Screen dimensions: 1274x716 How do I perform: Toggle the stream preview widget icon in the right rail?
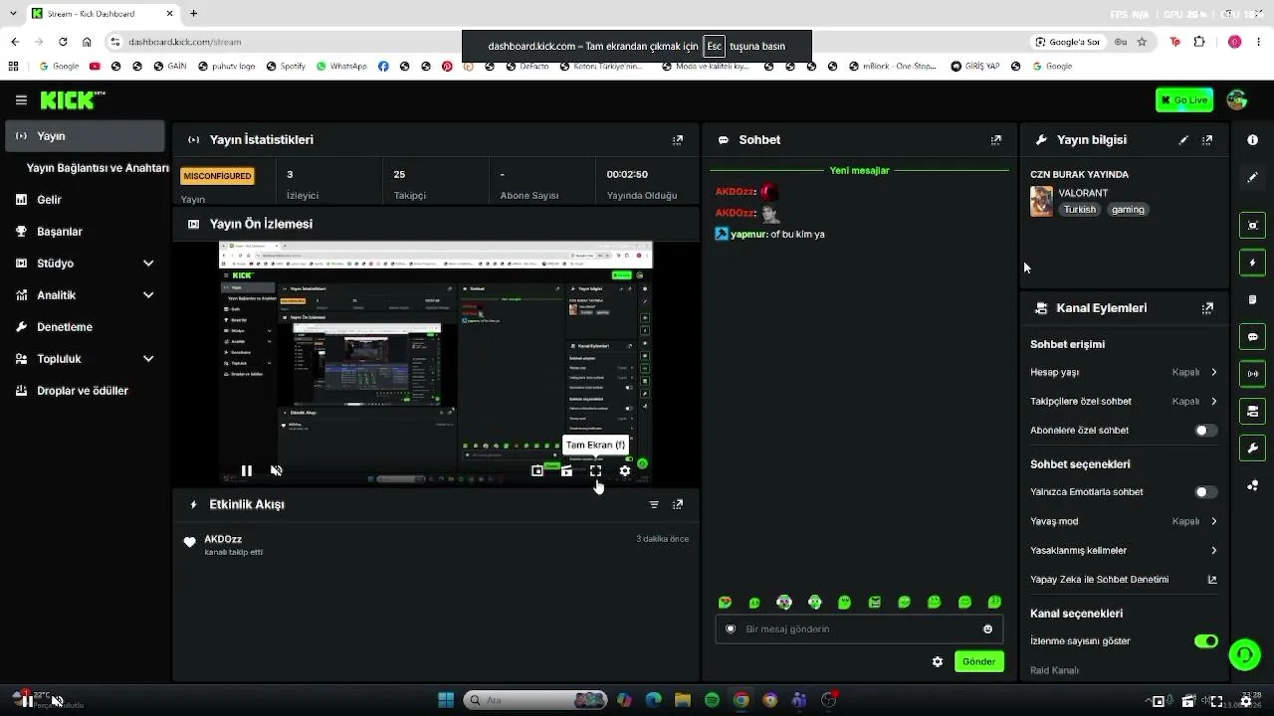pyautogui.click(x=1253, y=226)
